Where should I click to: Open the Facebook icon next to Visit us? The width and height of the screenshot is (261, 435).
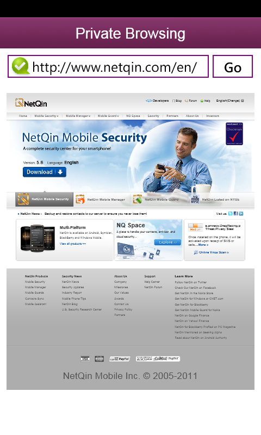(x=236, y=214)
